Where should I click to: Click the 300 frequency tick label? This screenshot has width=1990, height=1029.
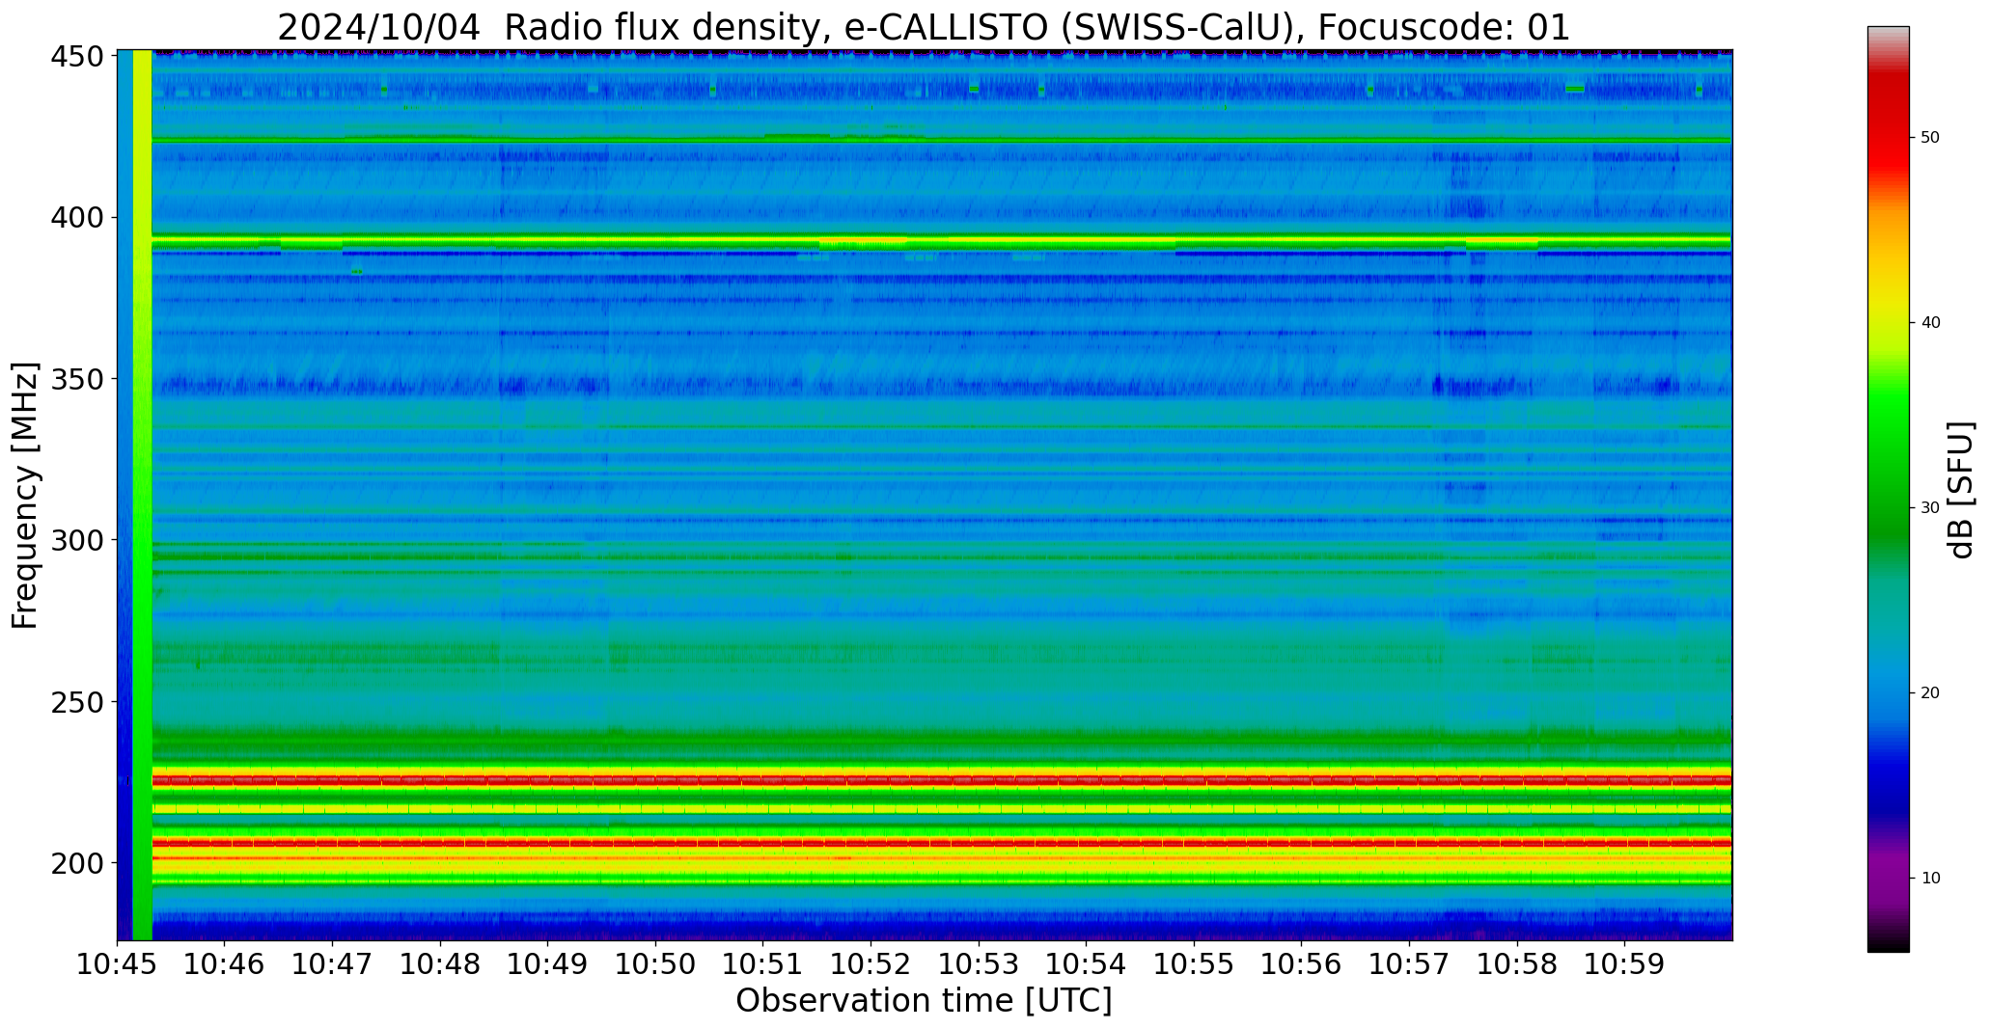(76, 540)
